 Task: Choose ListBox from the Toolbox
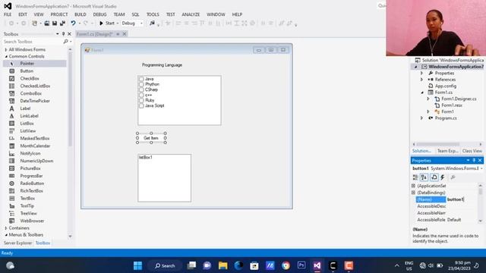(27, 123)
